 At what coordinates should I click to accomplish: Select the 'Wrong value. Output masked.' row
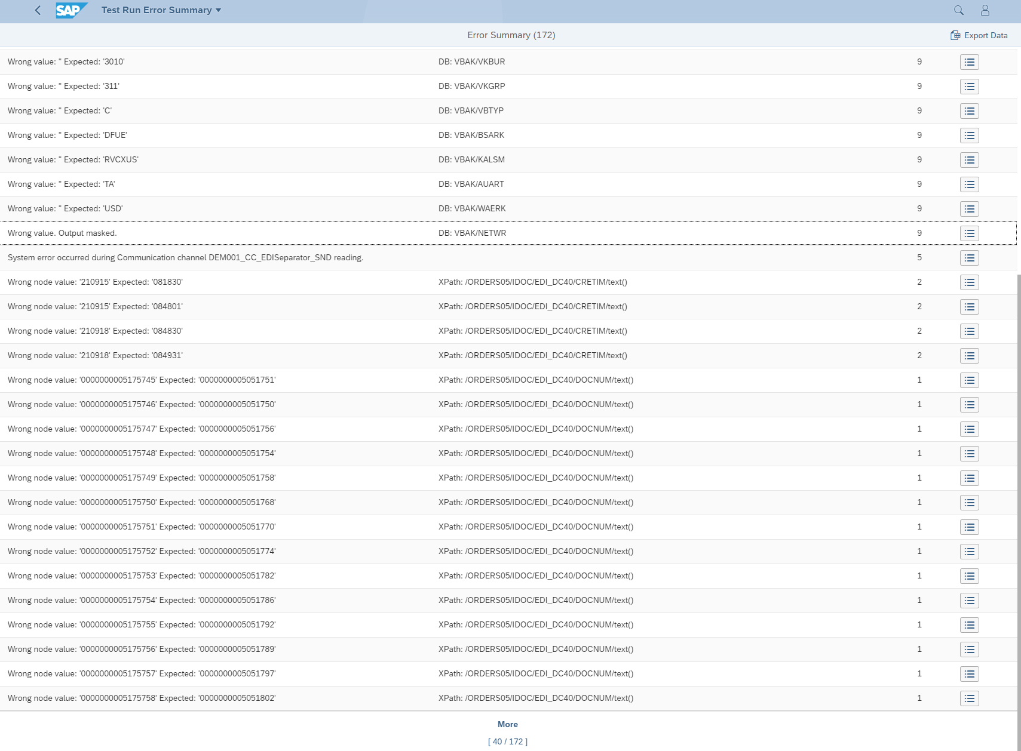click(x=62, y=233)
